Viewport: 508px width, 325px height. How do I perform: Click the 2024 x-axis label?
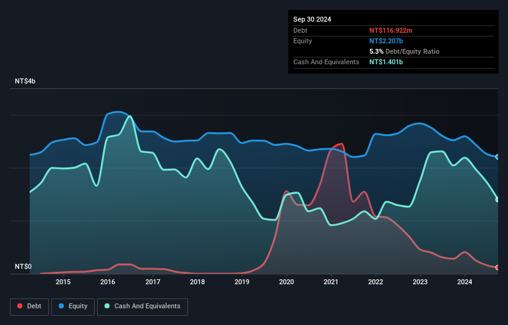click(465, 282)
